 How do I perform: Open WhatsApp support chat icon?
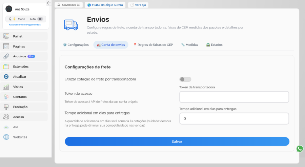point(300,149)
